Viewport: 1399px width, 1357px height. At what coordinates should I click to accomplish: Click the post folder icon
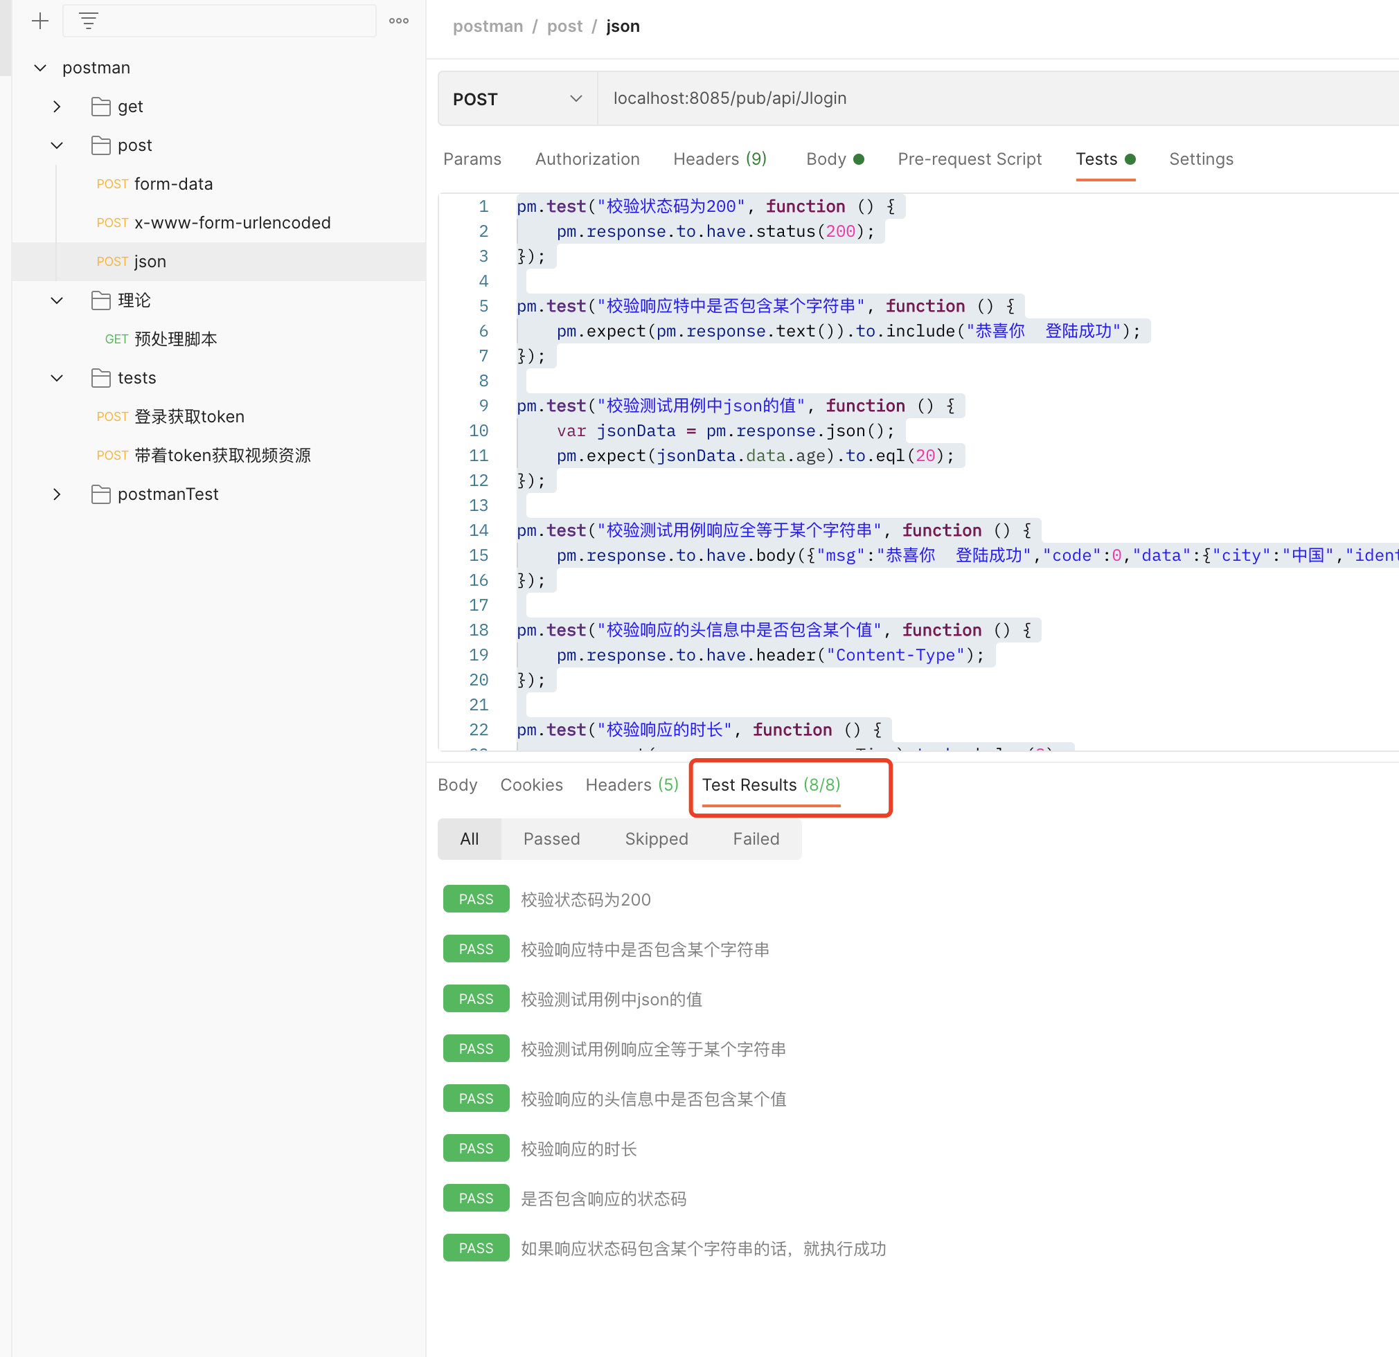[x=100, y=145]
